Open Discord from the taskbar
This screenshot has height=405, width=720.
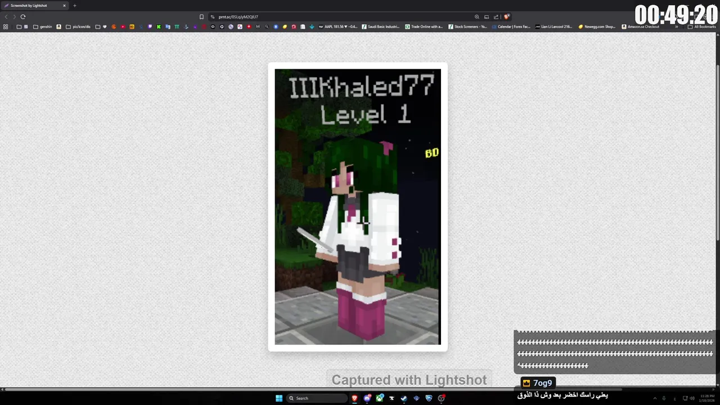[x=367, y=398]
